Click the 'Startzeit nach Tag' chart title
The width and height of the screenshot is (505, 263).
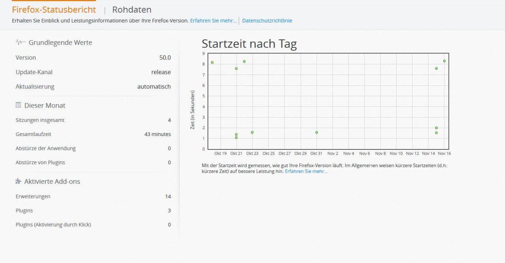(x=249, y=44)
